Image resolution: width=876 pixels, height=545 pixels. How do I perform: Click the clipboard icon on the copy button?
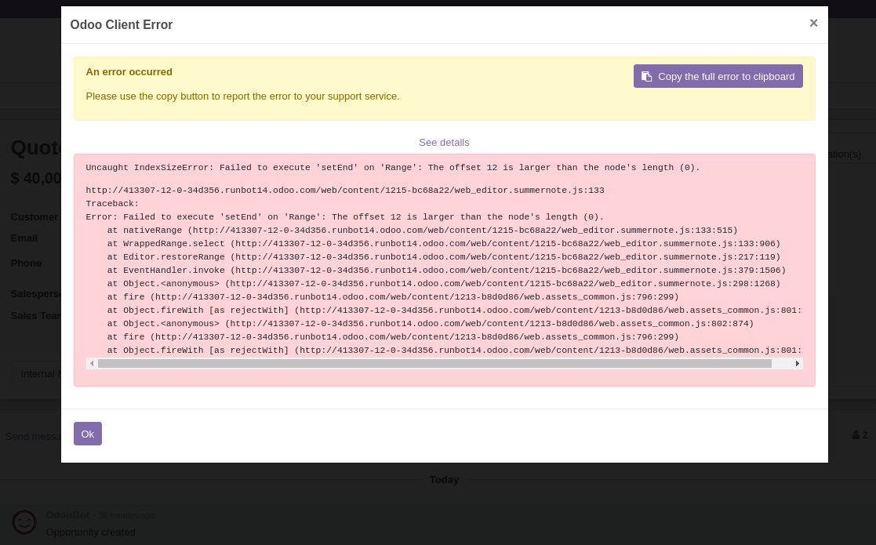(x=647, y=76)
